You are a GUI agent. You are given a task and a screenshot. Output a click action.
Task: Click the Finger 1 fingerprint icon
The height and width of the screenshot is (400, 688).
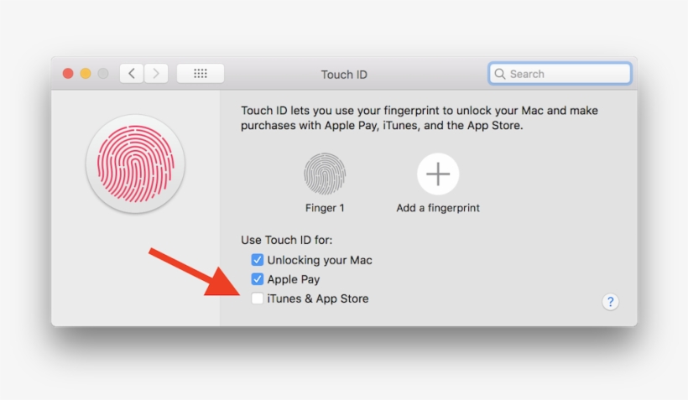pos(325,174)
